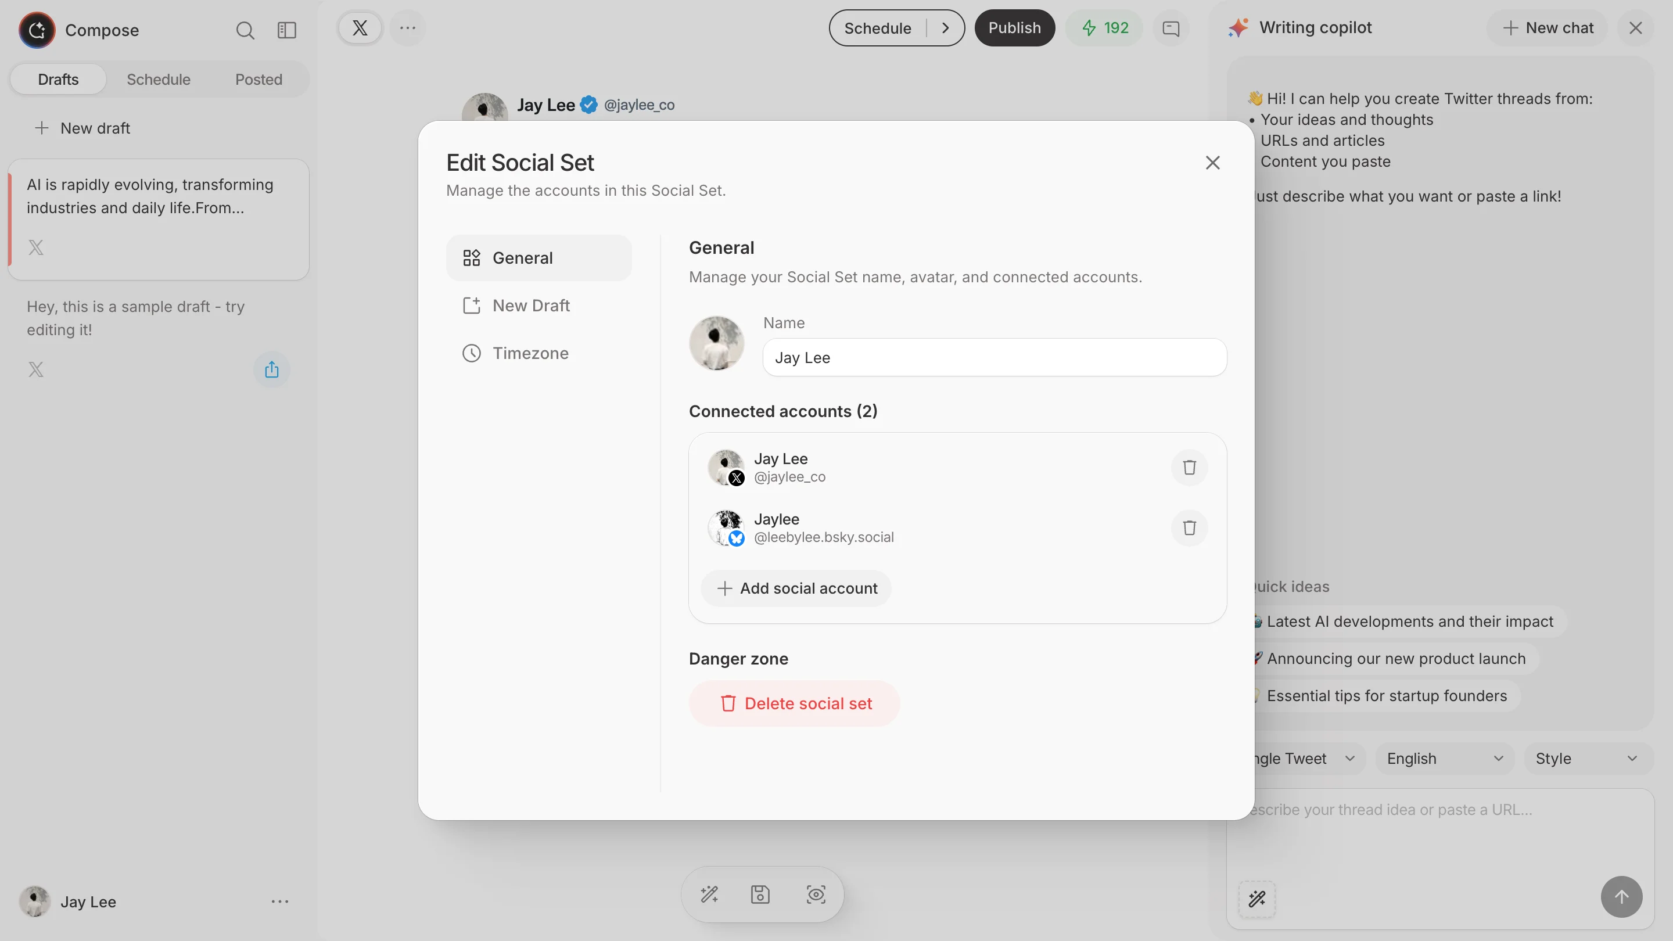This screenshot has width=1673, height=941.
Task: Open preview with the eye icon
Action: (816, 895)
